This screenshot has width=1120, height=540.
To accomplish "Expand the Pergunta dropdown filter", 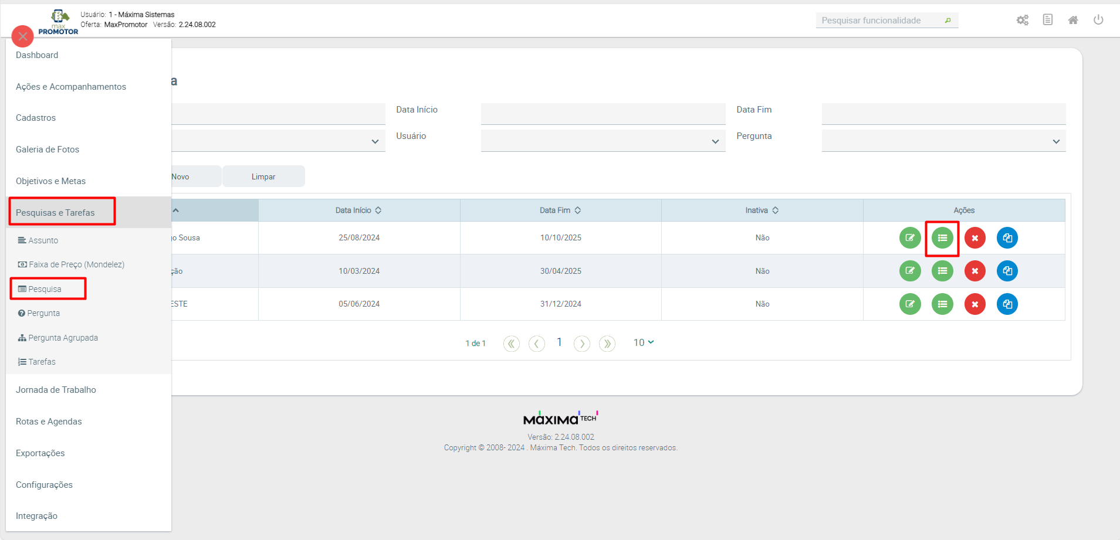I will click(943, 141).
